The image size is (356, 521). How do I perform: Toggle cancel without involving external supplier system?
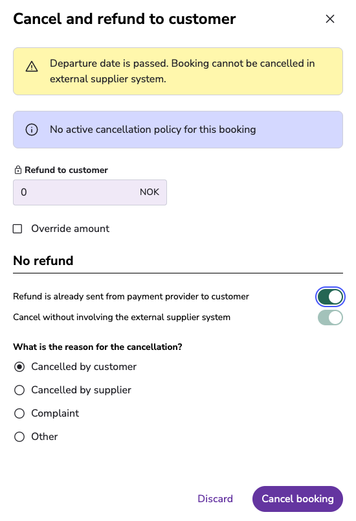coord(330,318)
